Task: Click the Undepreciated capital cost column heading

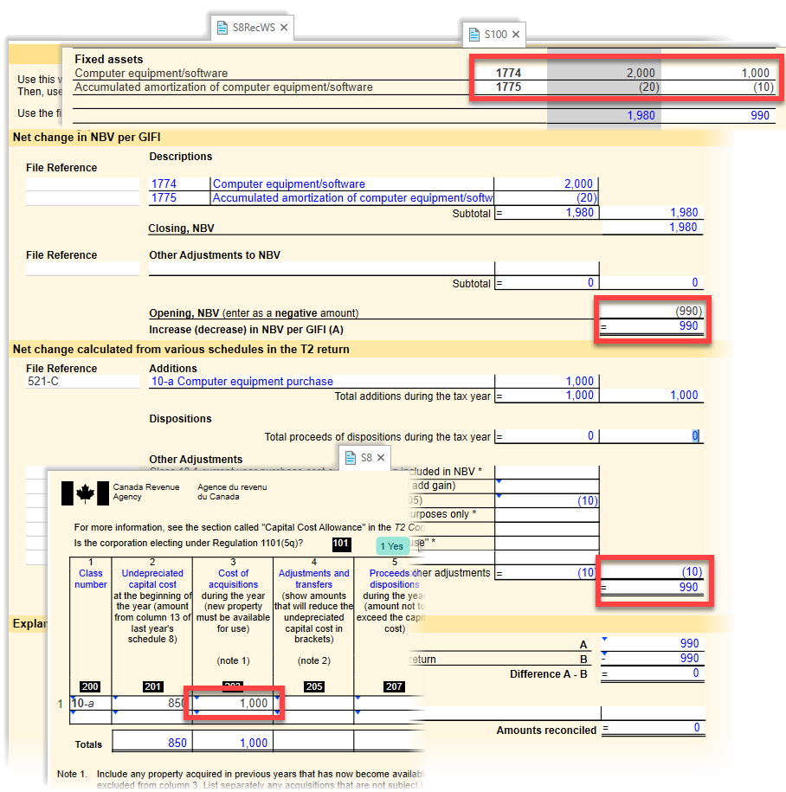Action: point(152,579)
